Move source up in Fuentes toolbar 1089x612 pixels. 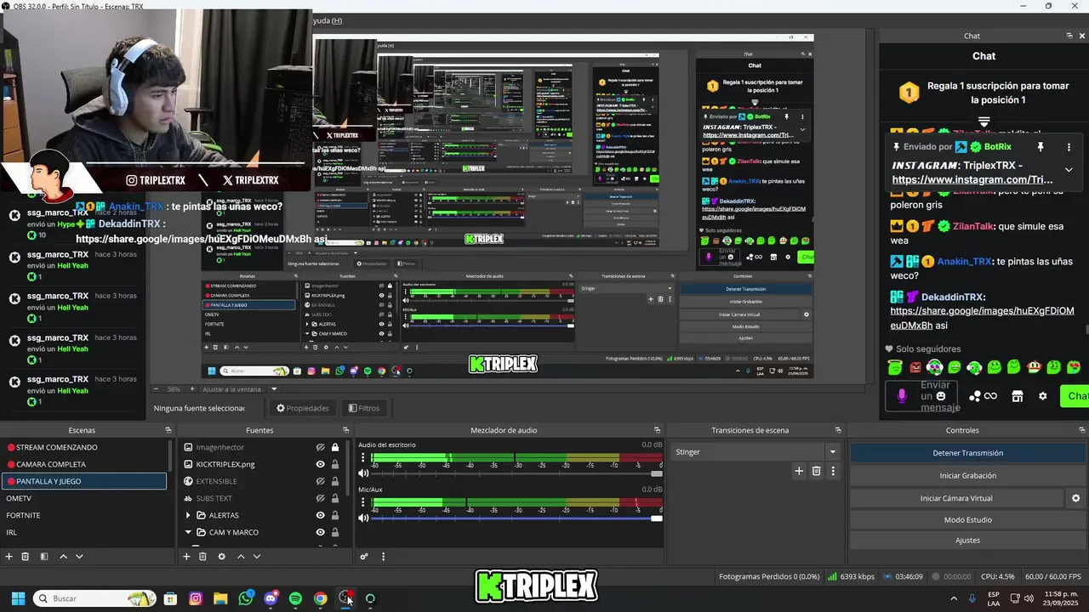pos(241,557)
